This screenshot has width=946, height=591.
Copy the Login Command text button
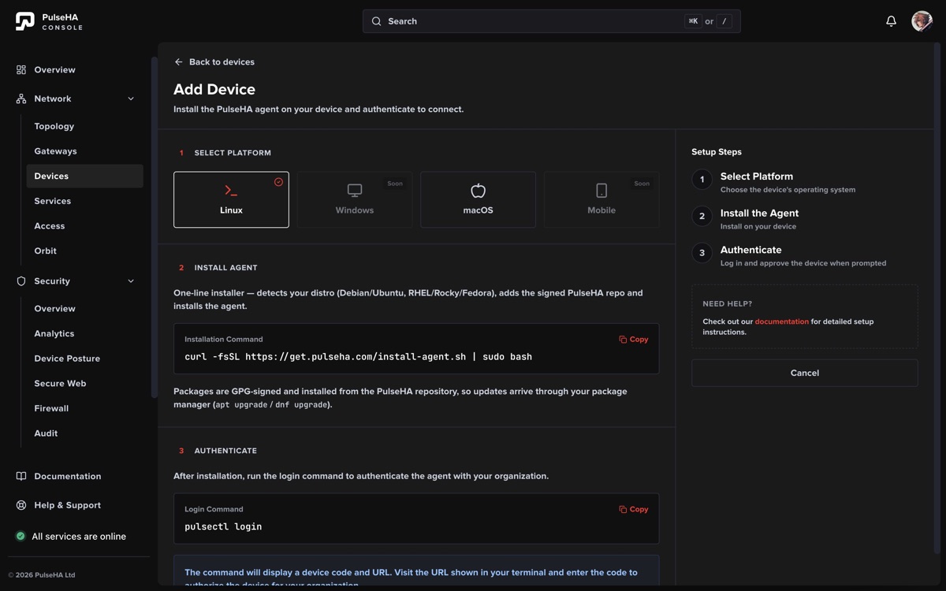pyautogui.click(x=634, y=510)
